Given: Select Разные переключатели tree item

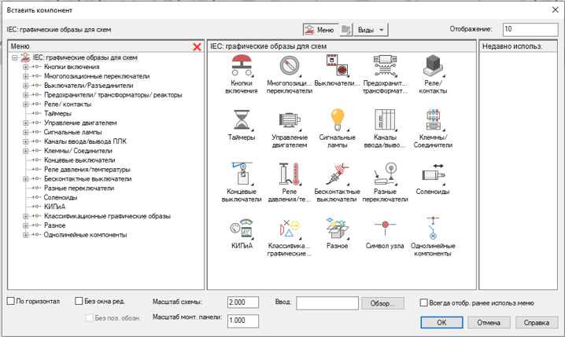Looking at the screenshot, I should 79,188.
